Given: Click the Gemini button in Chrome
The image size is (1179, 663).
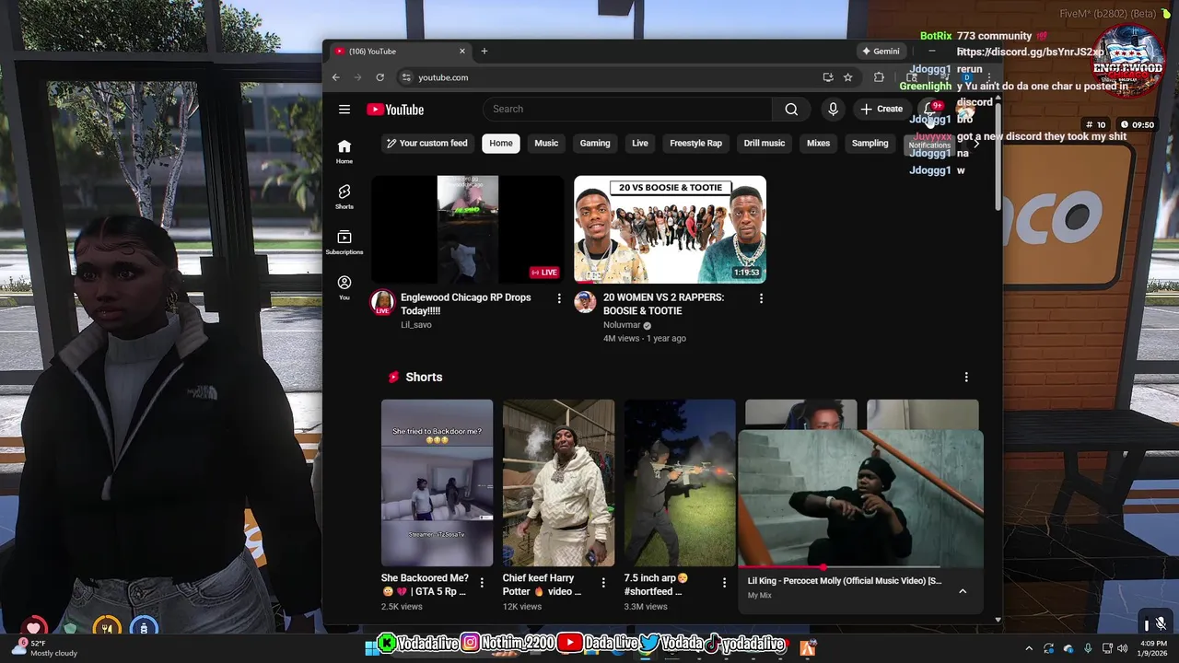Looking at the screenshot, I should tap(881, 52).
